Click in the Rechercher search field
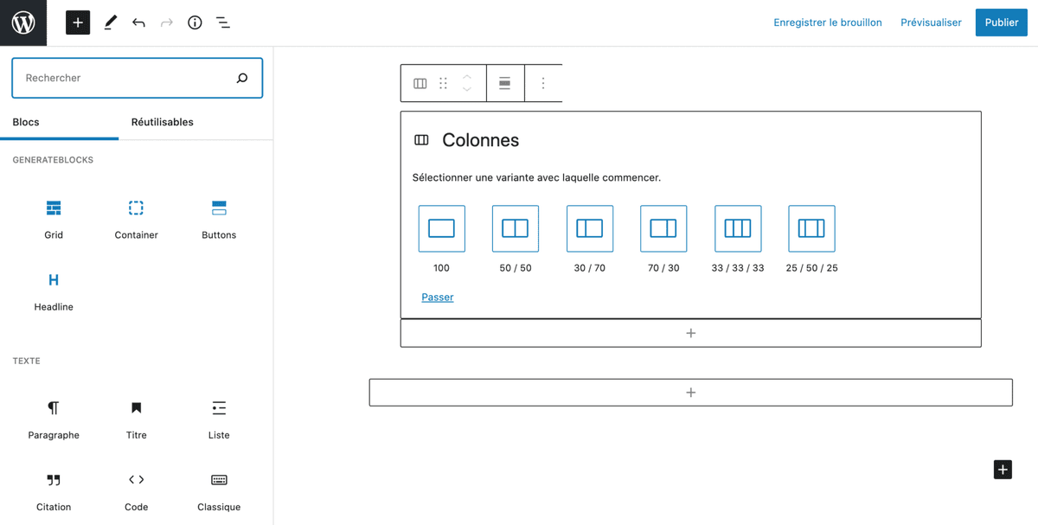The width and height of the screenshot is (1038, 525). (125, 78)
